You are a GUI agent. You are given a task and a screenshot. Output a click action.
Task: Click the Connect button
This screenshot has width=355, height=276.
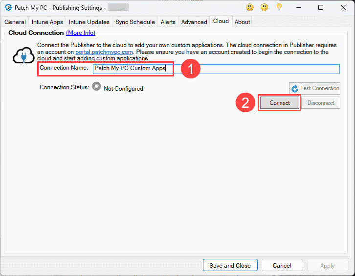[x=279, y=103]
